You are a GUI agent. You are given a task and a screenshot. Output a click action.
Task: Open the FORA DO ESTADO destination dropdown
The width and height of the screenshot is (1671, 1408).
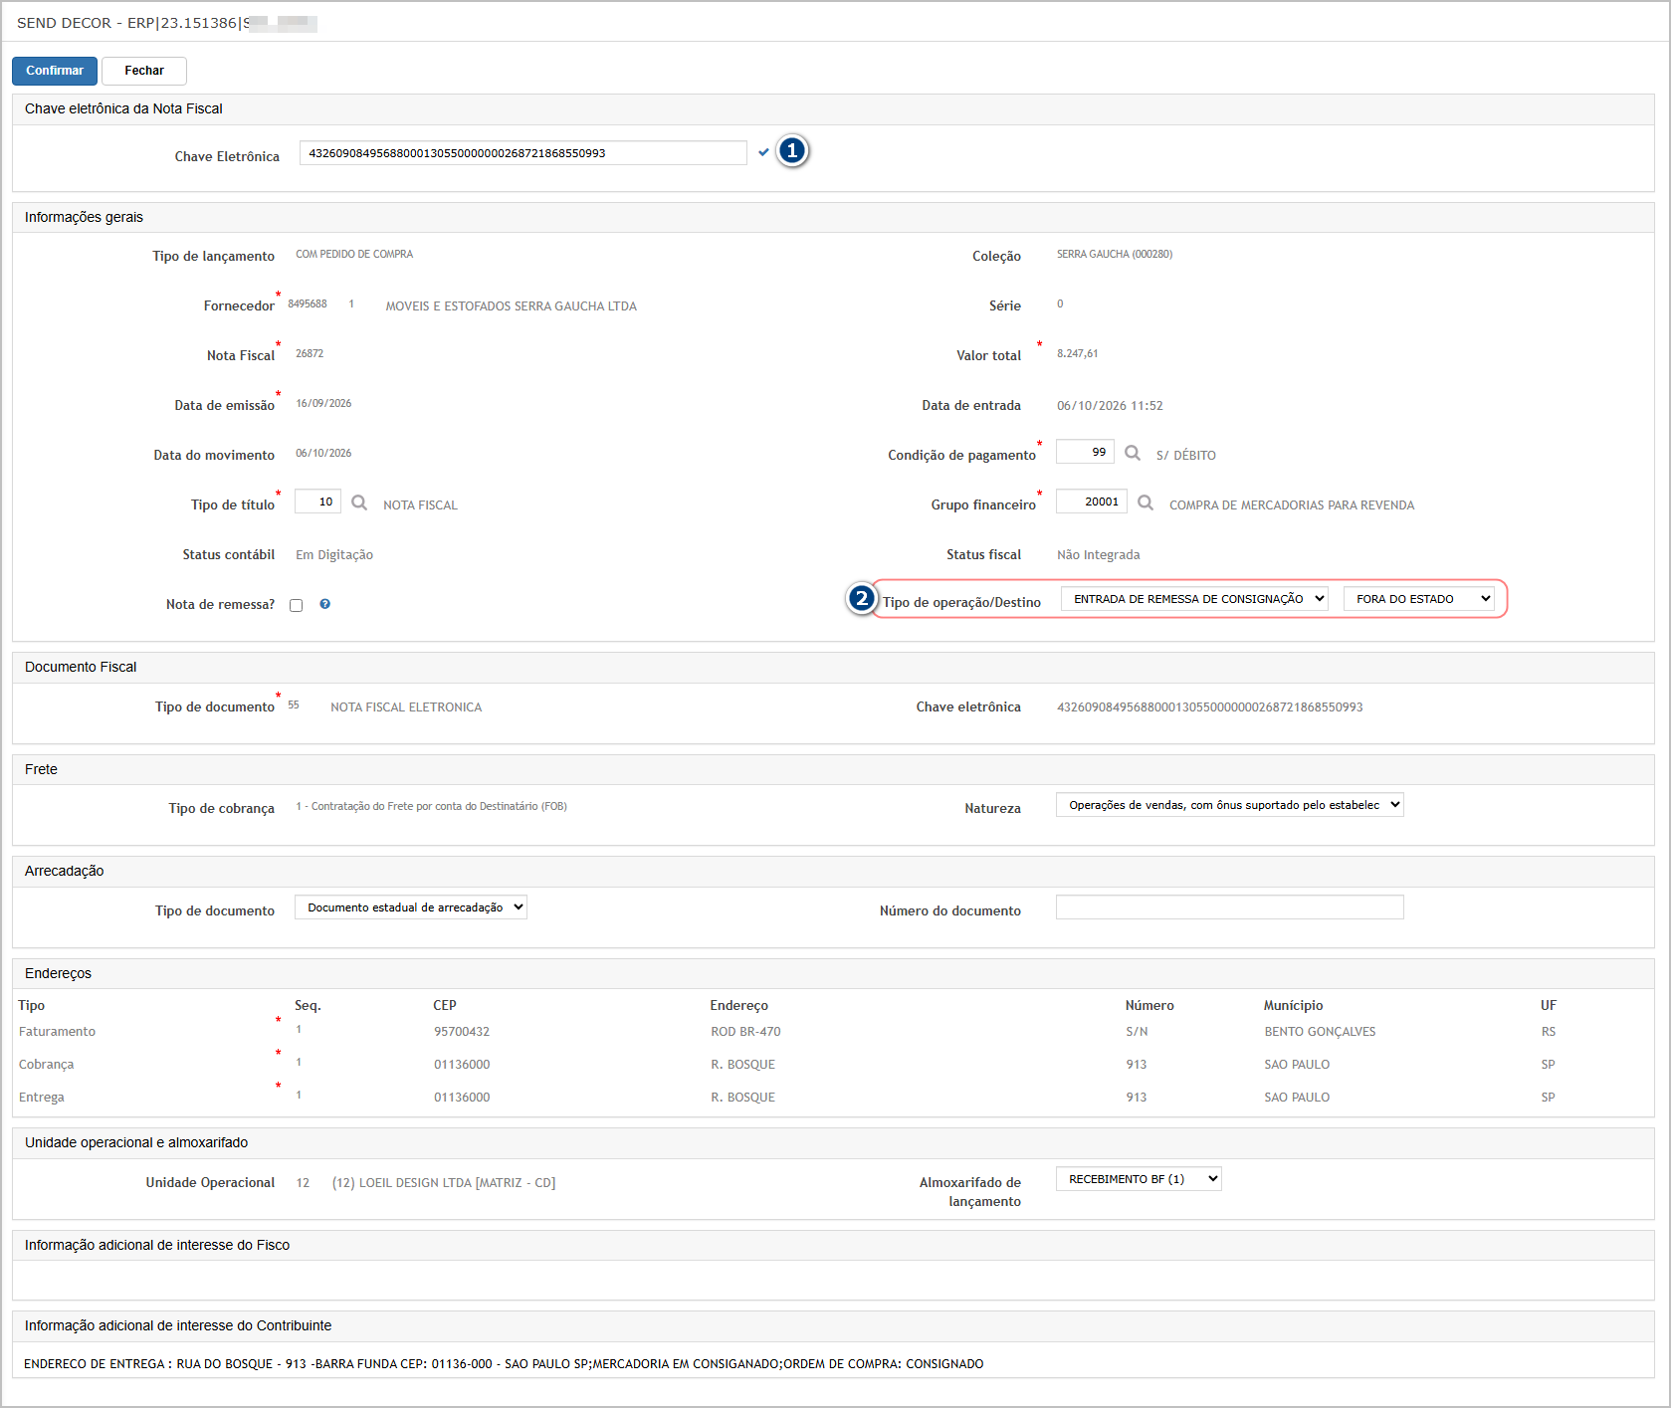(1418, 599)
